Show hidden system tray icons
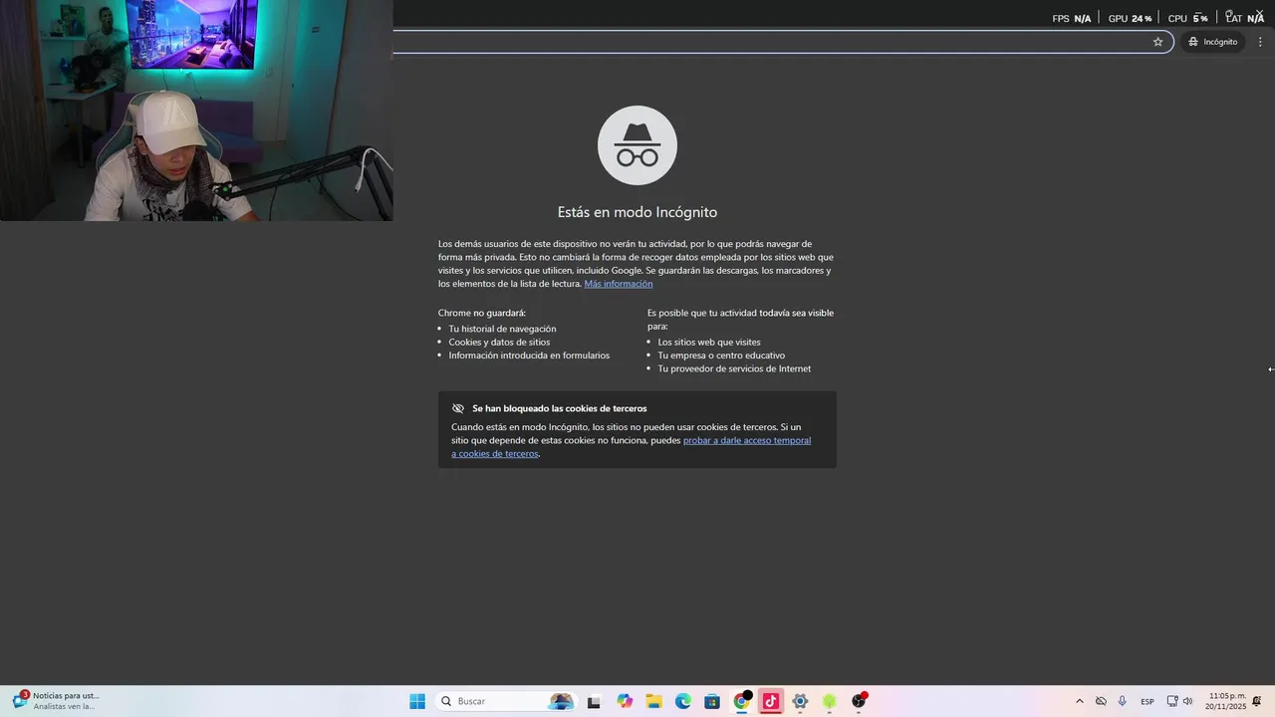This screenshot has width=1275, height=717. click(x=1079, y=701)
